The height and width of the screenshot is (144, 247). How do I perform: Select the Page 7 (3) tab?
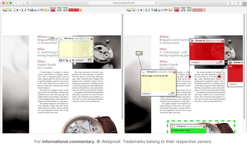(x=7, y=11)
